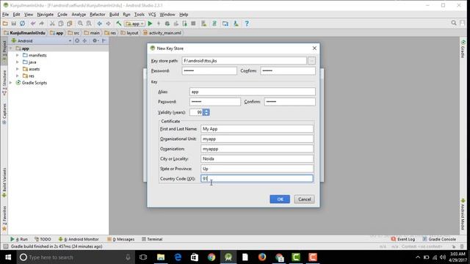Expand Gradle Scripts node
The image size is (470, 264).
11,83
